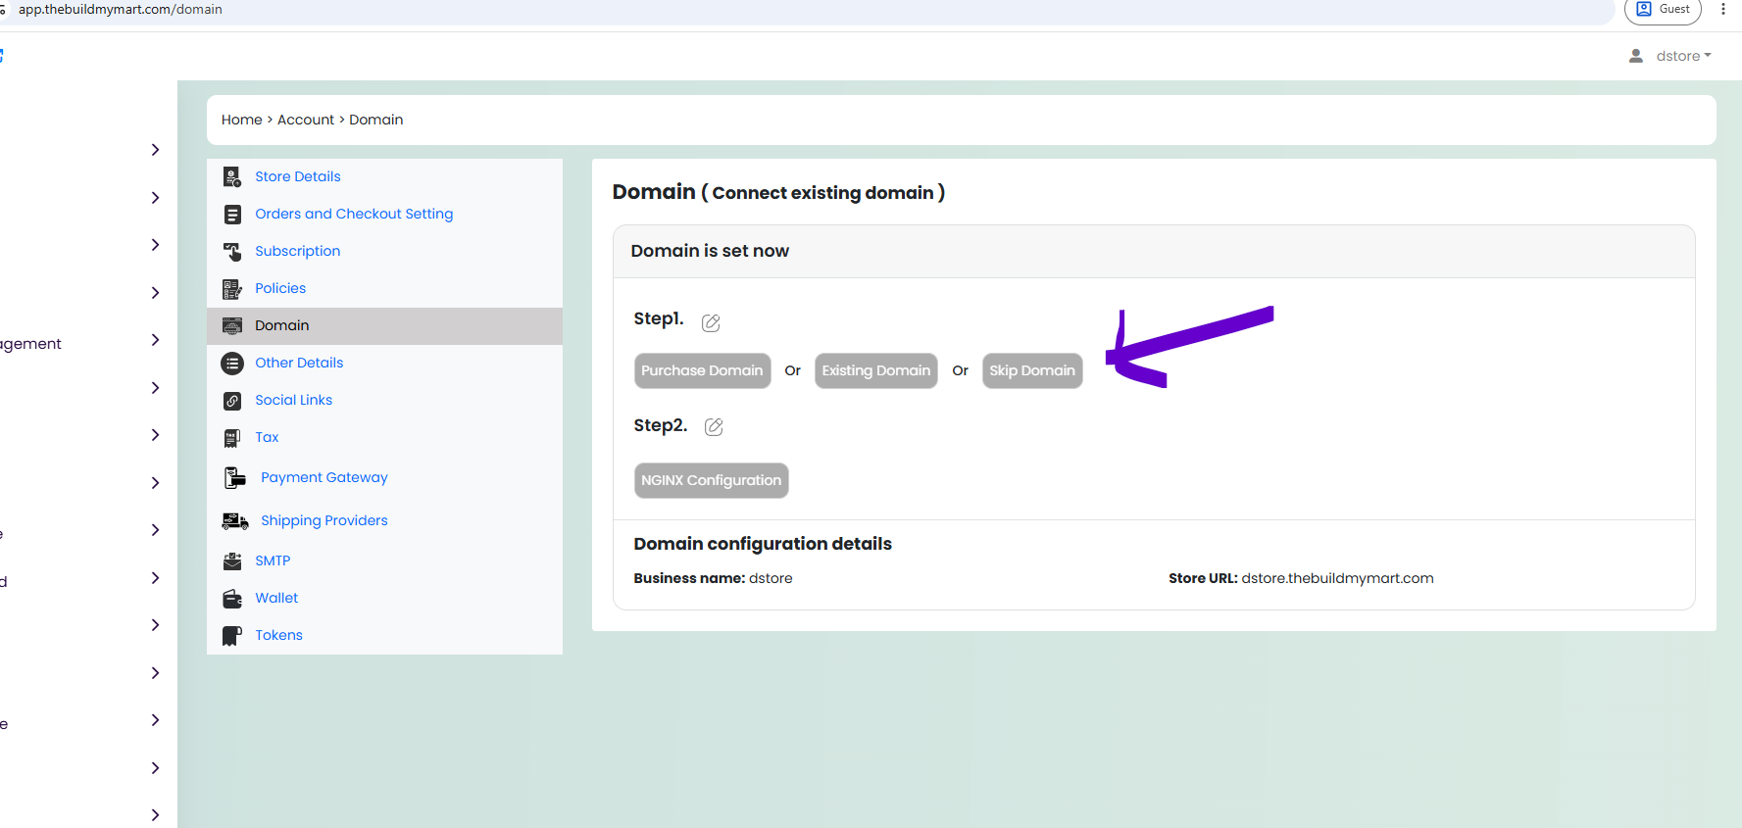Click the Shipping Providers truck icon

(x=235, y=521)
